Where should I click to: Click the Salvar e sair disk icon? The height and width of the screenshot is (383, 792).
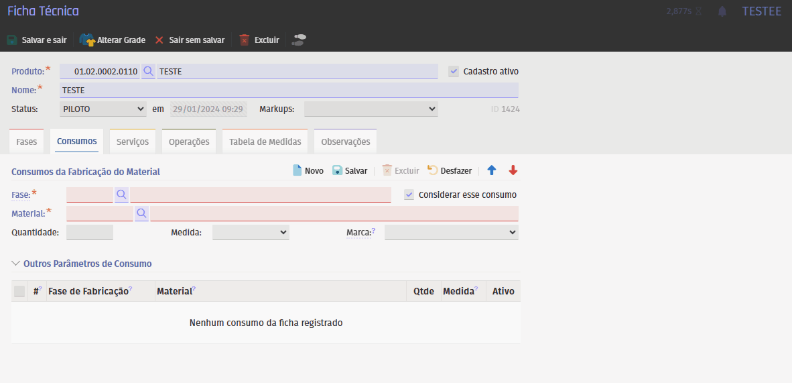pos(12,40)
